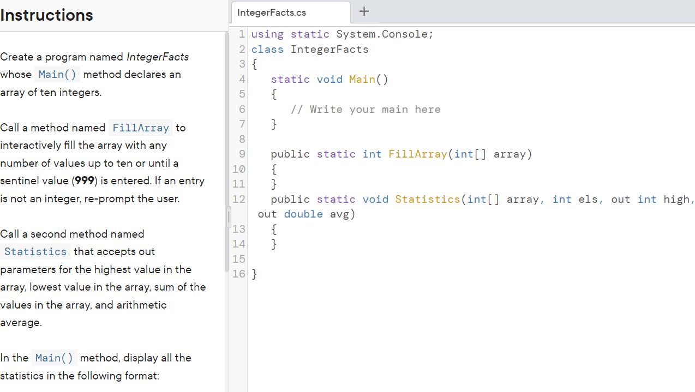This screenshot has width=695, height=392.
Task: Click the FillArray method name on line 9
Action: click(x=418, y=154)
